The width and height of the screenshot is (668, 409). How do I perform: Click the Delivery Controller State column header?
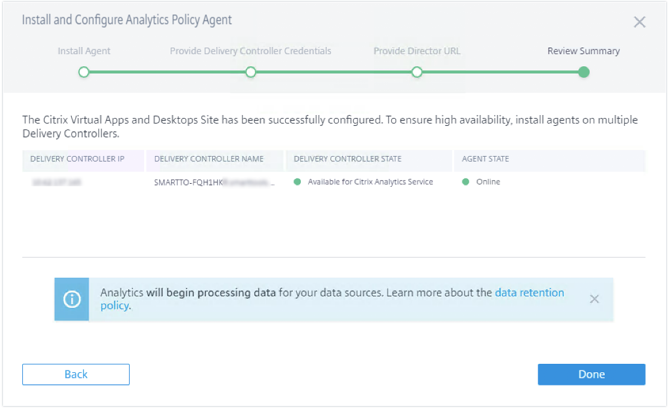pos(347,159)
